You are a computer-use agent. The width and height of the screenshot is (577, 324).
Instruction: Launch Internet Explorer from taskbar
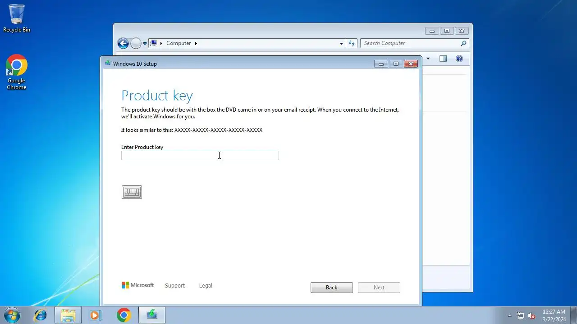[41, 315]
